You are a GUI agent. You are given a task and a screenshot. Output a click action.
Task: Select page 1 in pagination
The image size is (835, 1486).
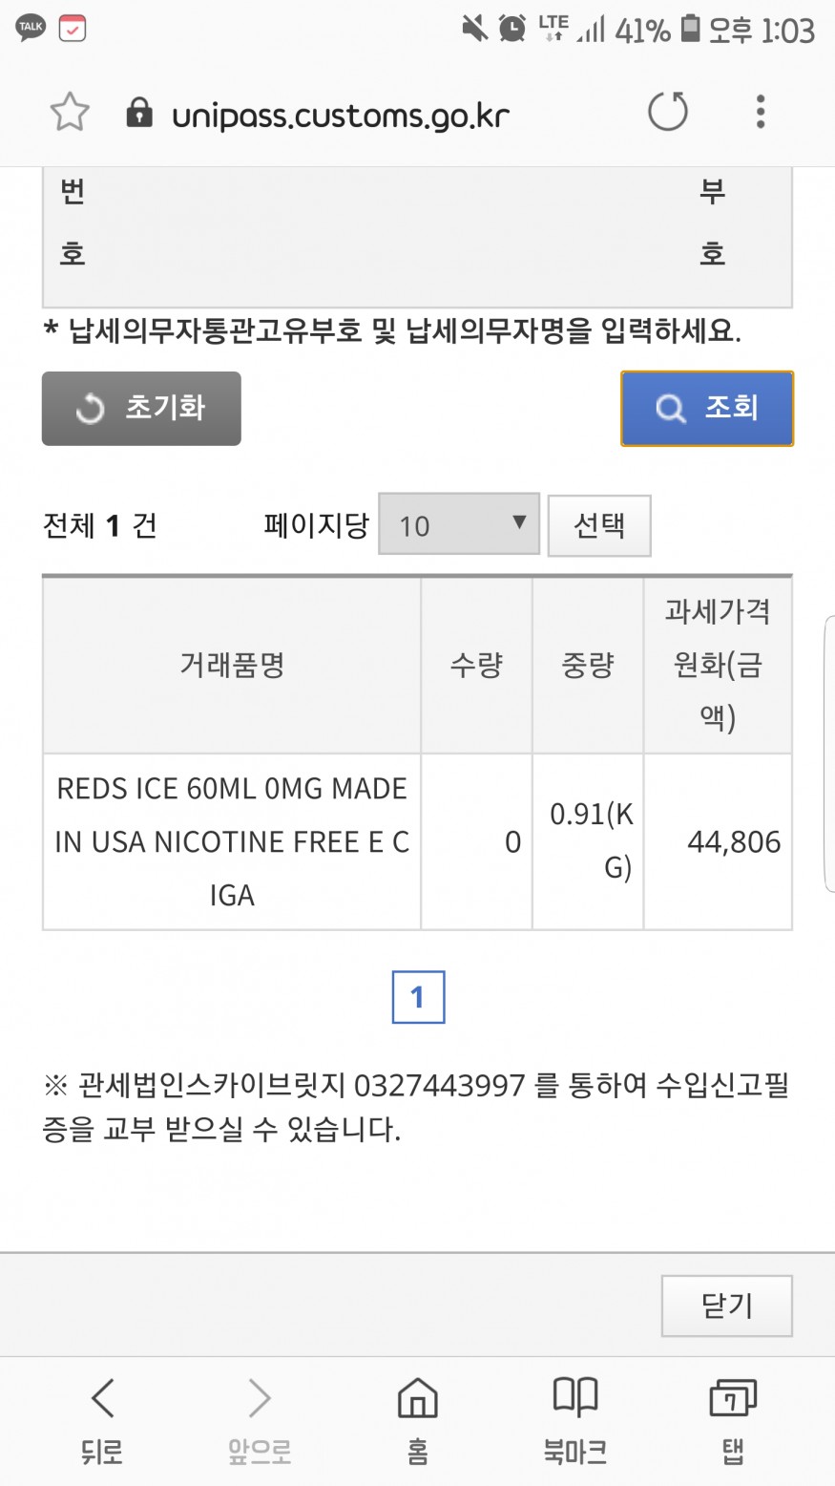pos(418,997)
